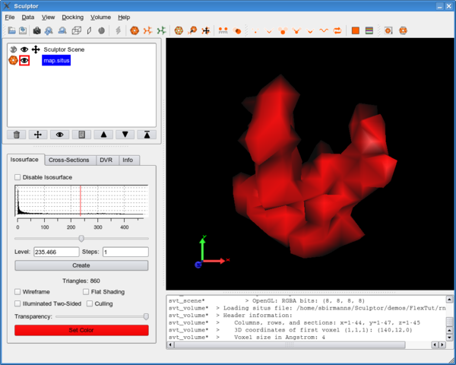Click the log panel top scroll-up arrow

[449, 299]
